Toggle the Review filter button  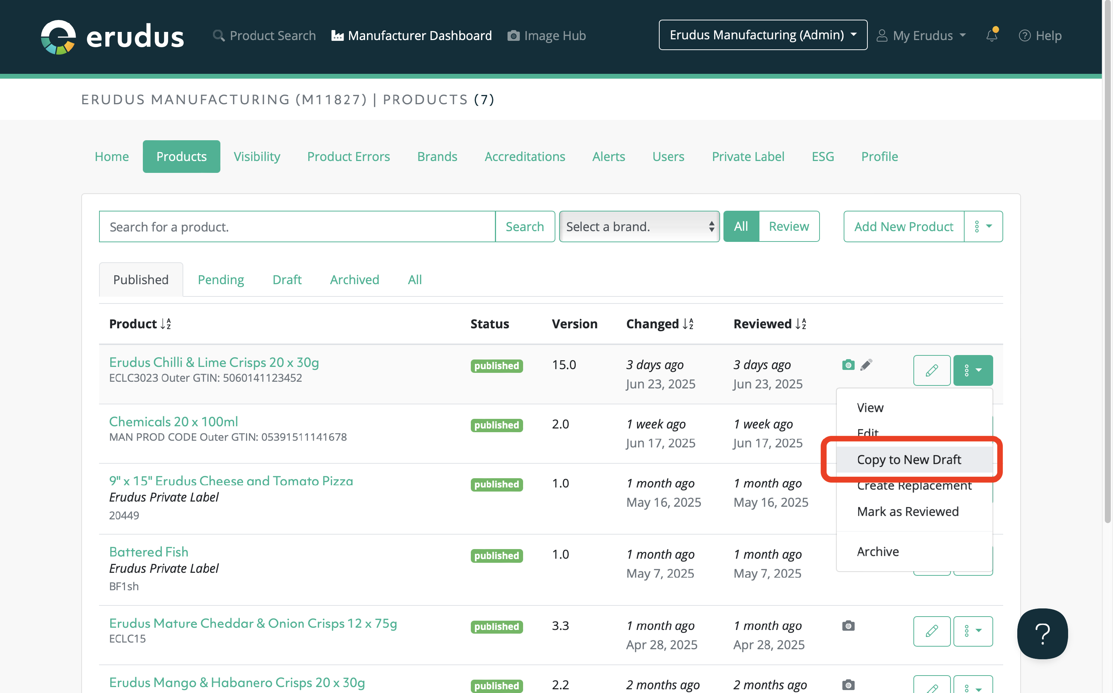coord(789,226)
